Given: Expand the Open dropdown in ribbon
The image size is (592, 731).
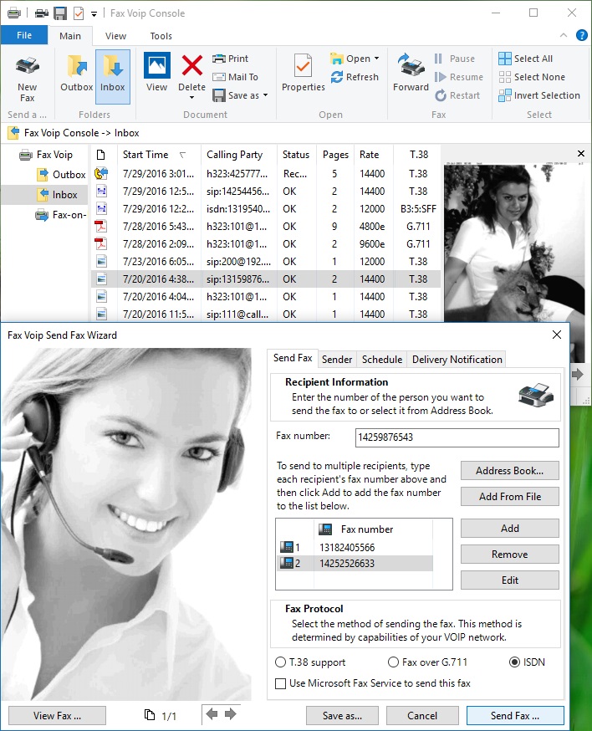Looking at the screenshot, I should pos(376,59).
